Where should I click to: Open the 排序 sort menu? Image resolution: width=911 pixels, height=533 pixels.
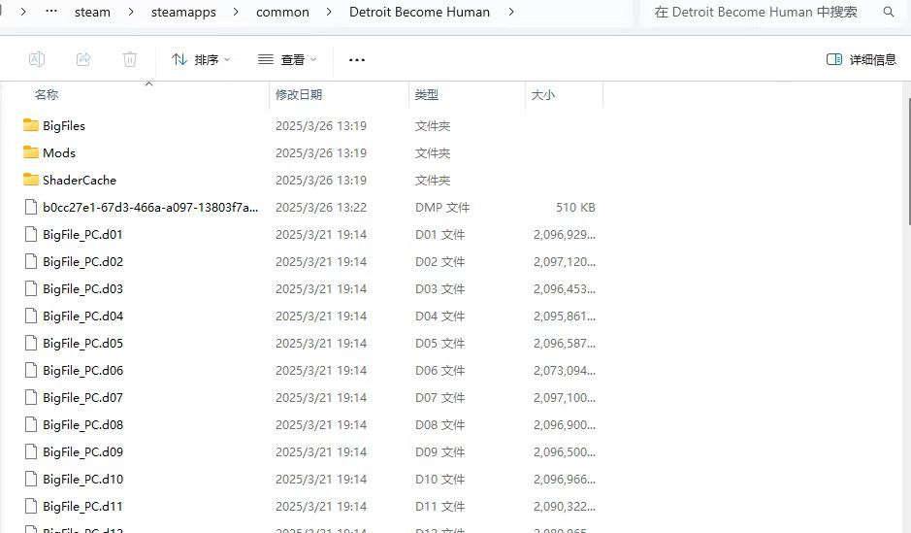[x=201, y=59]
